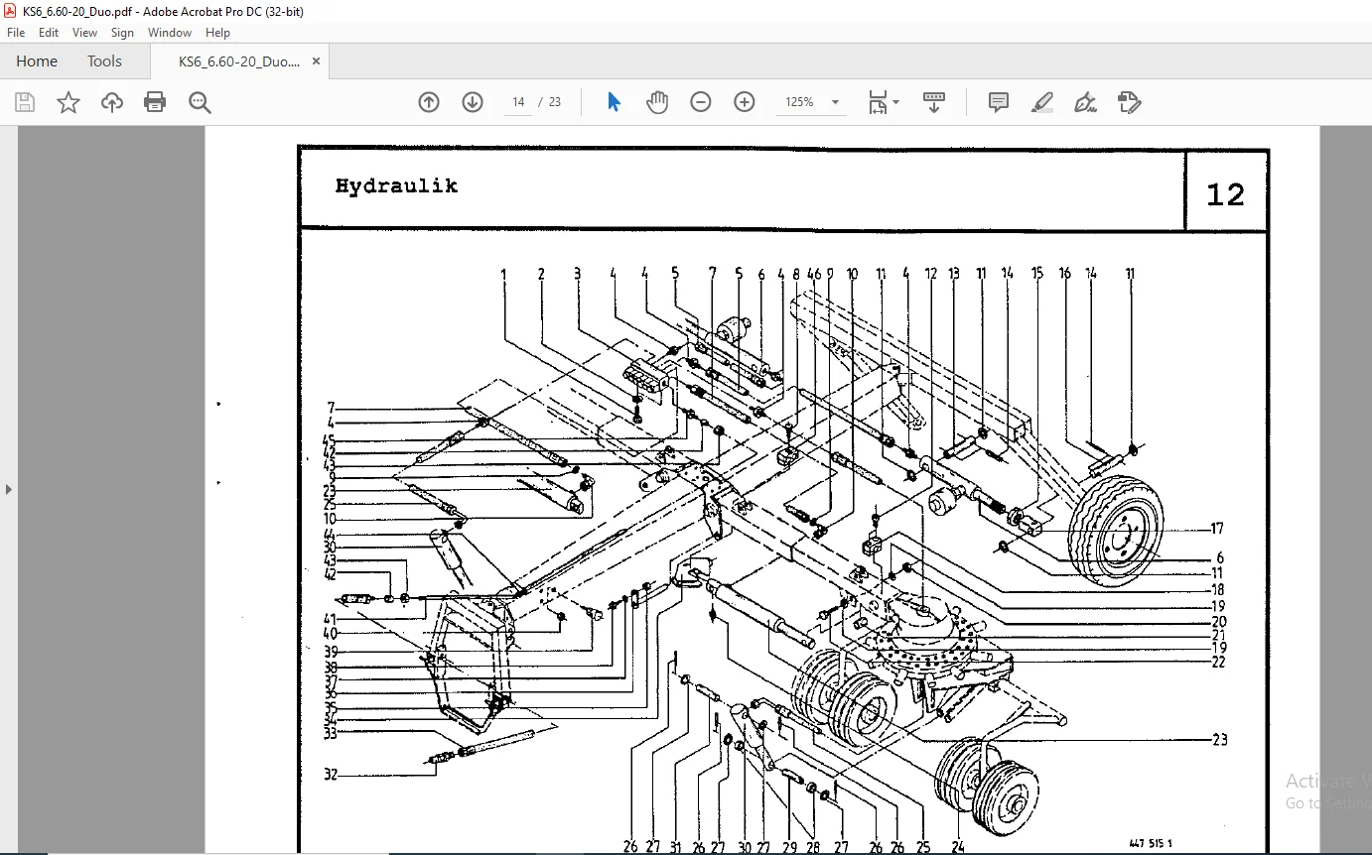Open the Window menu
This screenshot has width=1372, height=855.
coord(170,33)
